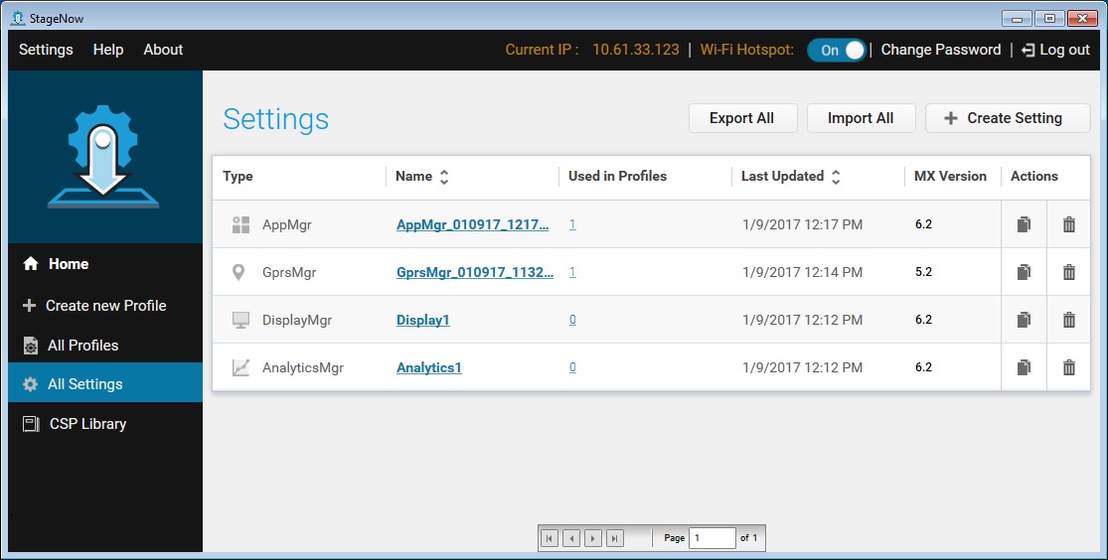This screenshot has height=560, width=1108.
Task: Jump to the last page
Action: 615,538
